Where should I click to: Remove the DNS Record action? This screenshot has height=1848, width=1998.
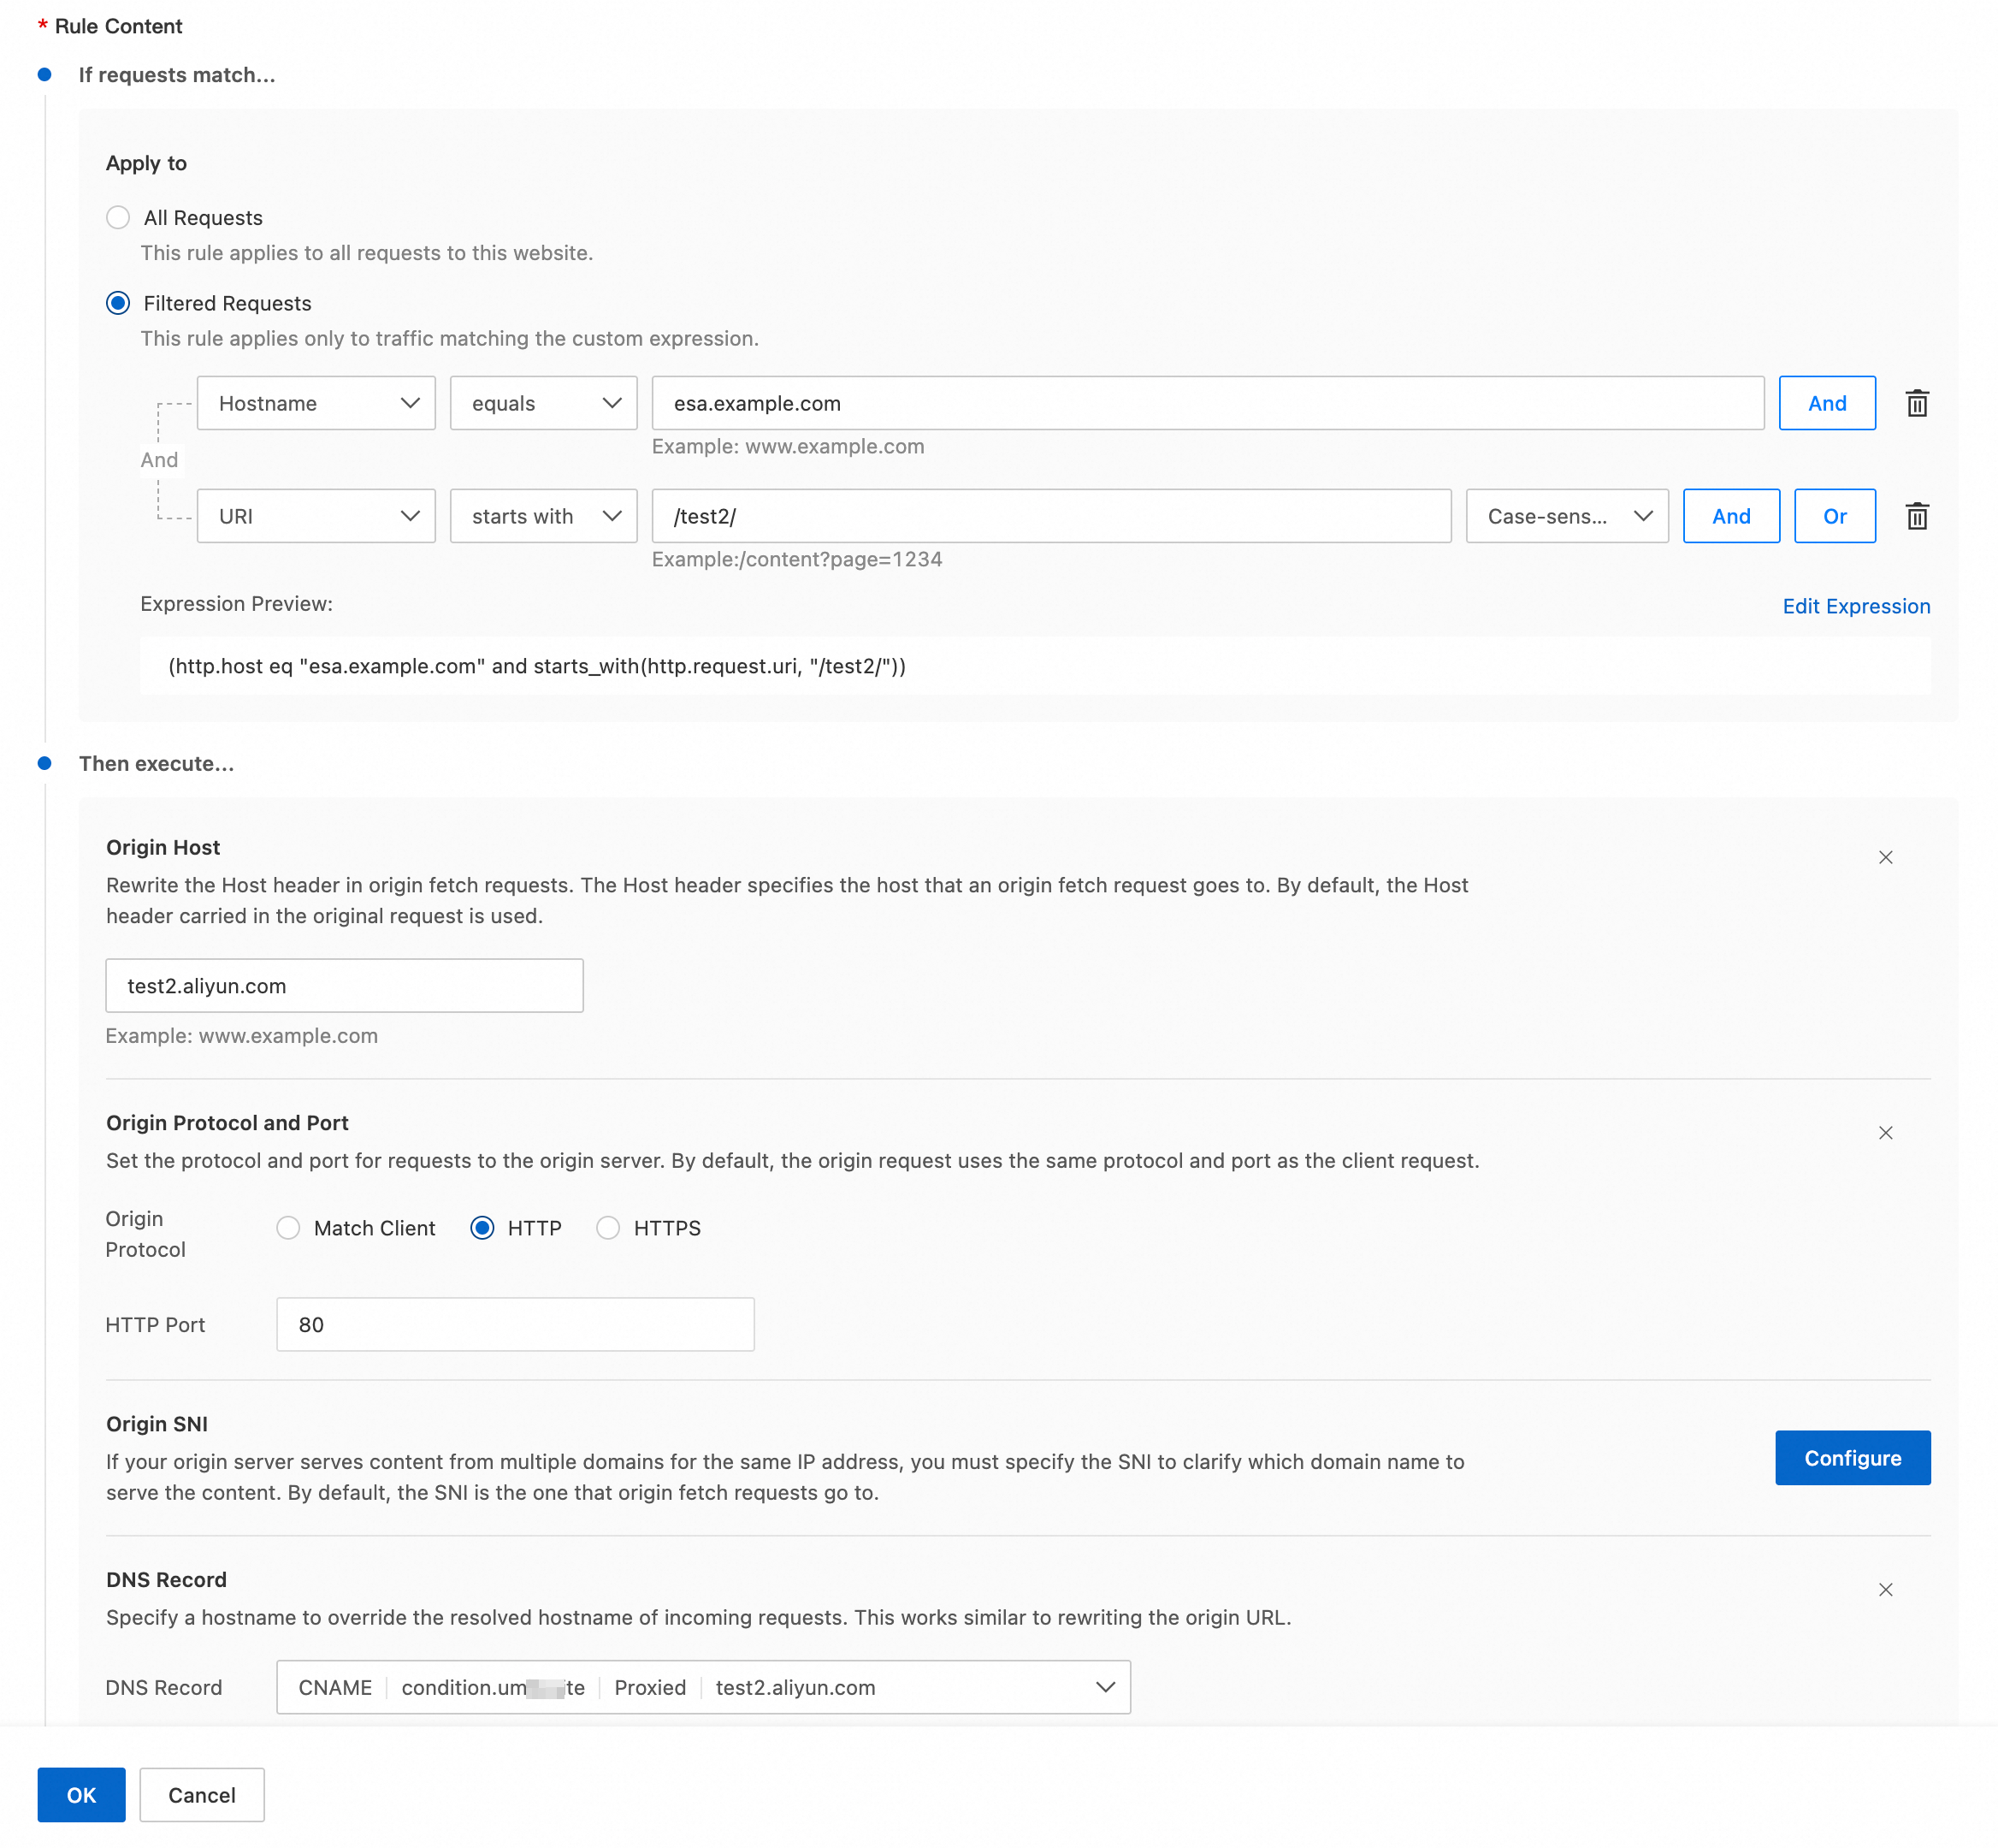pyautogui.click(x=1885, y=1589)
